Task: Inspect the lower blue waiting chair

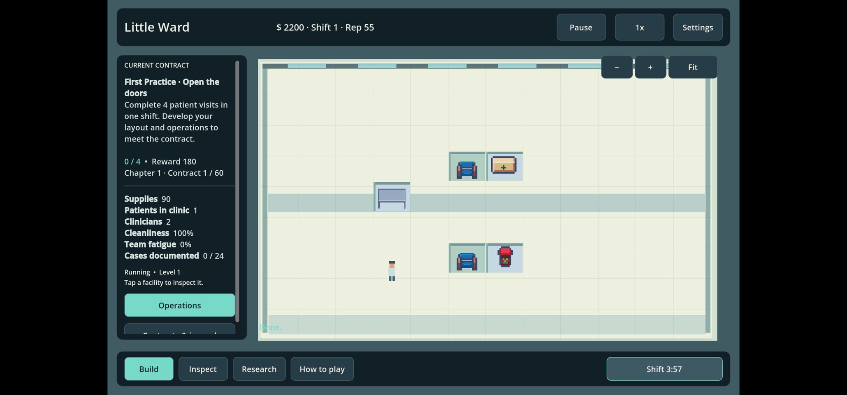Action: [467, 258]
